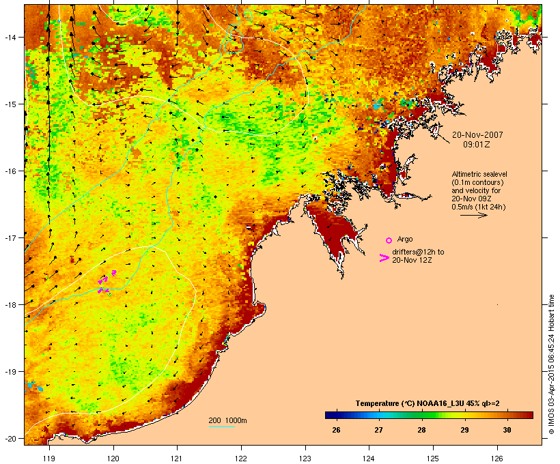Click the magenta Argo circle legend symbol
Screen dimensions: 560x464
[x=389, y=240]
